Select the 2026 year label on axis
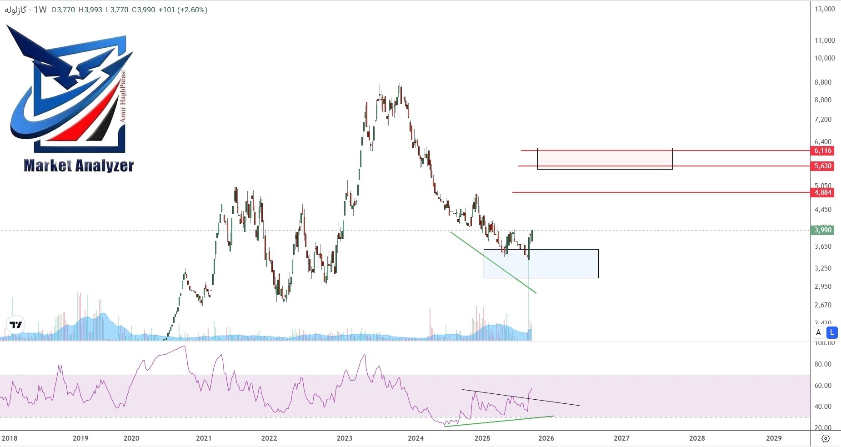This screenshot has width=841, height=447. tap(547, 438)
